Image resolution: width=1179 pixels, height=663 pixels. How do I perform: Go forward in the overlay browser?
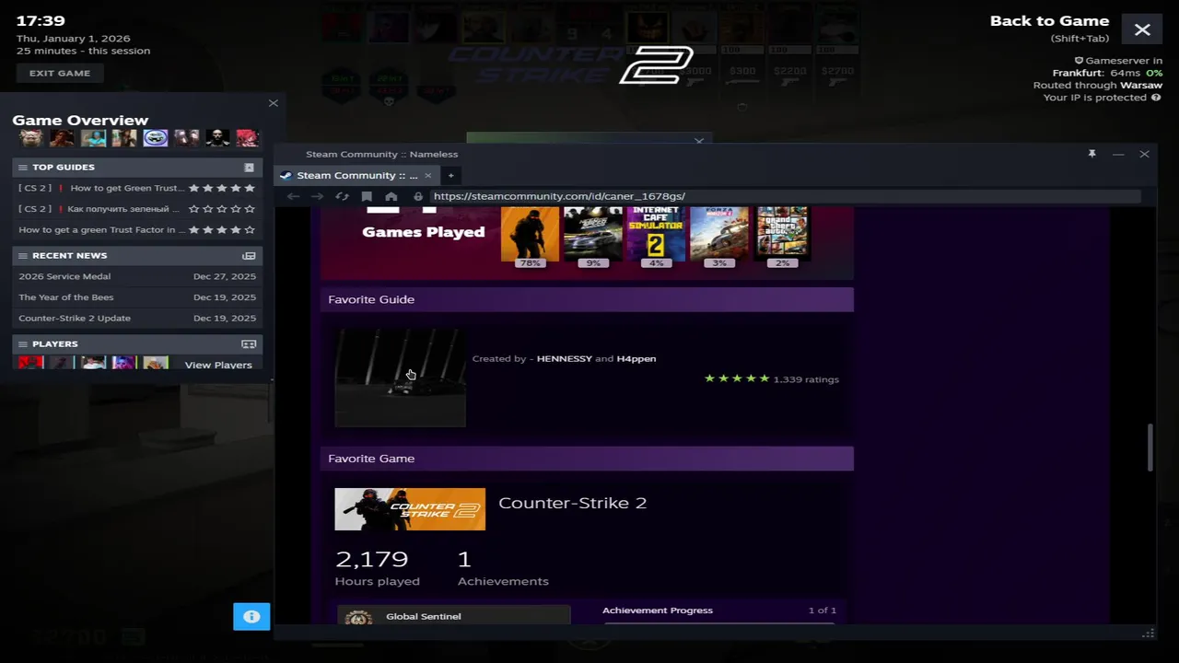point(317,196)
